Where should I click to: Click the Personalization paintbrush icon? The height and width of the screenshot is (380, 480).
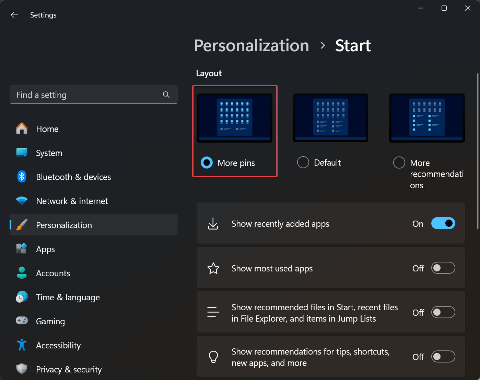(x=22, y=225)
